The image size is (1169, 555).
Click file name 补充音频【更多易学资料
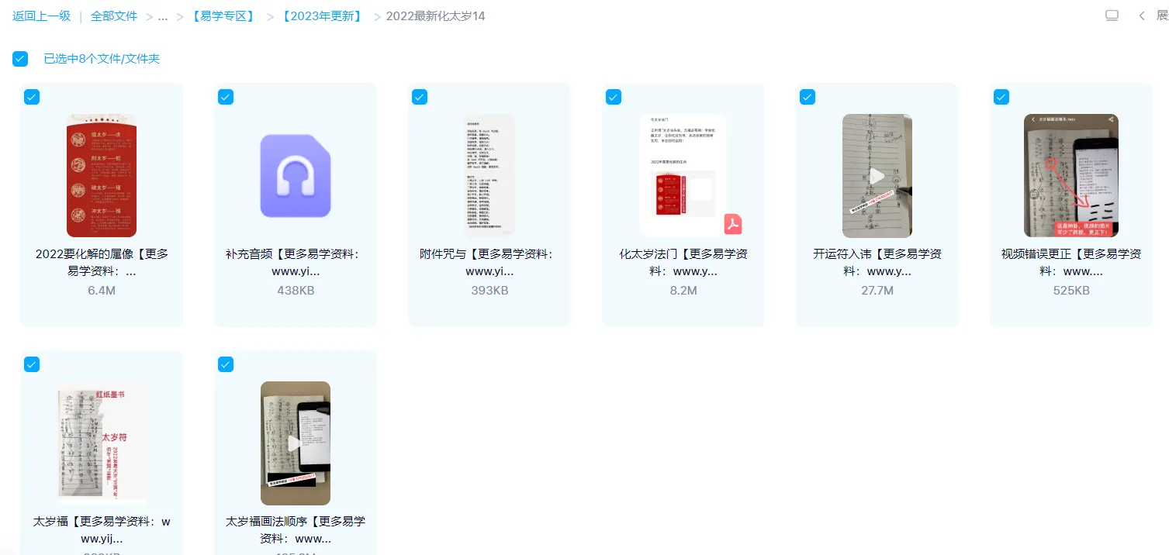point(296,263)
